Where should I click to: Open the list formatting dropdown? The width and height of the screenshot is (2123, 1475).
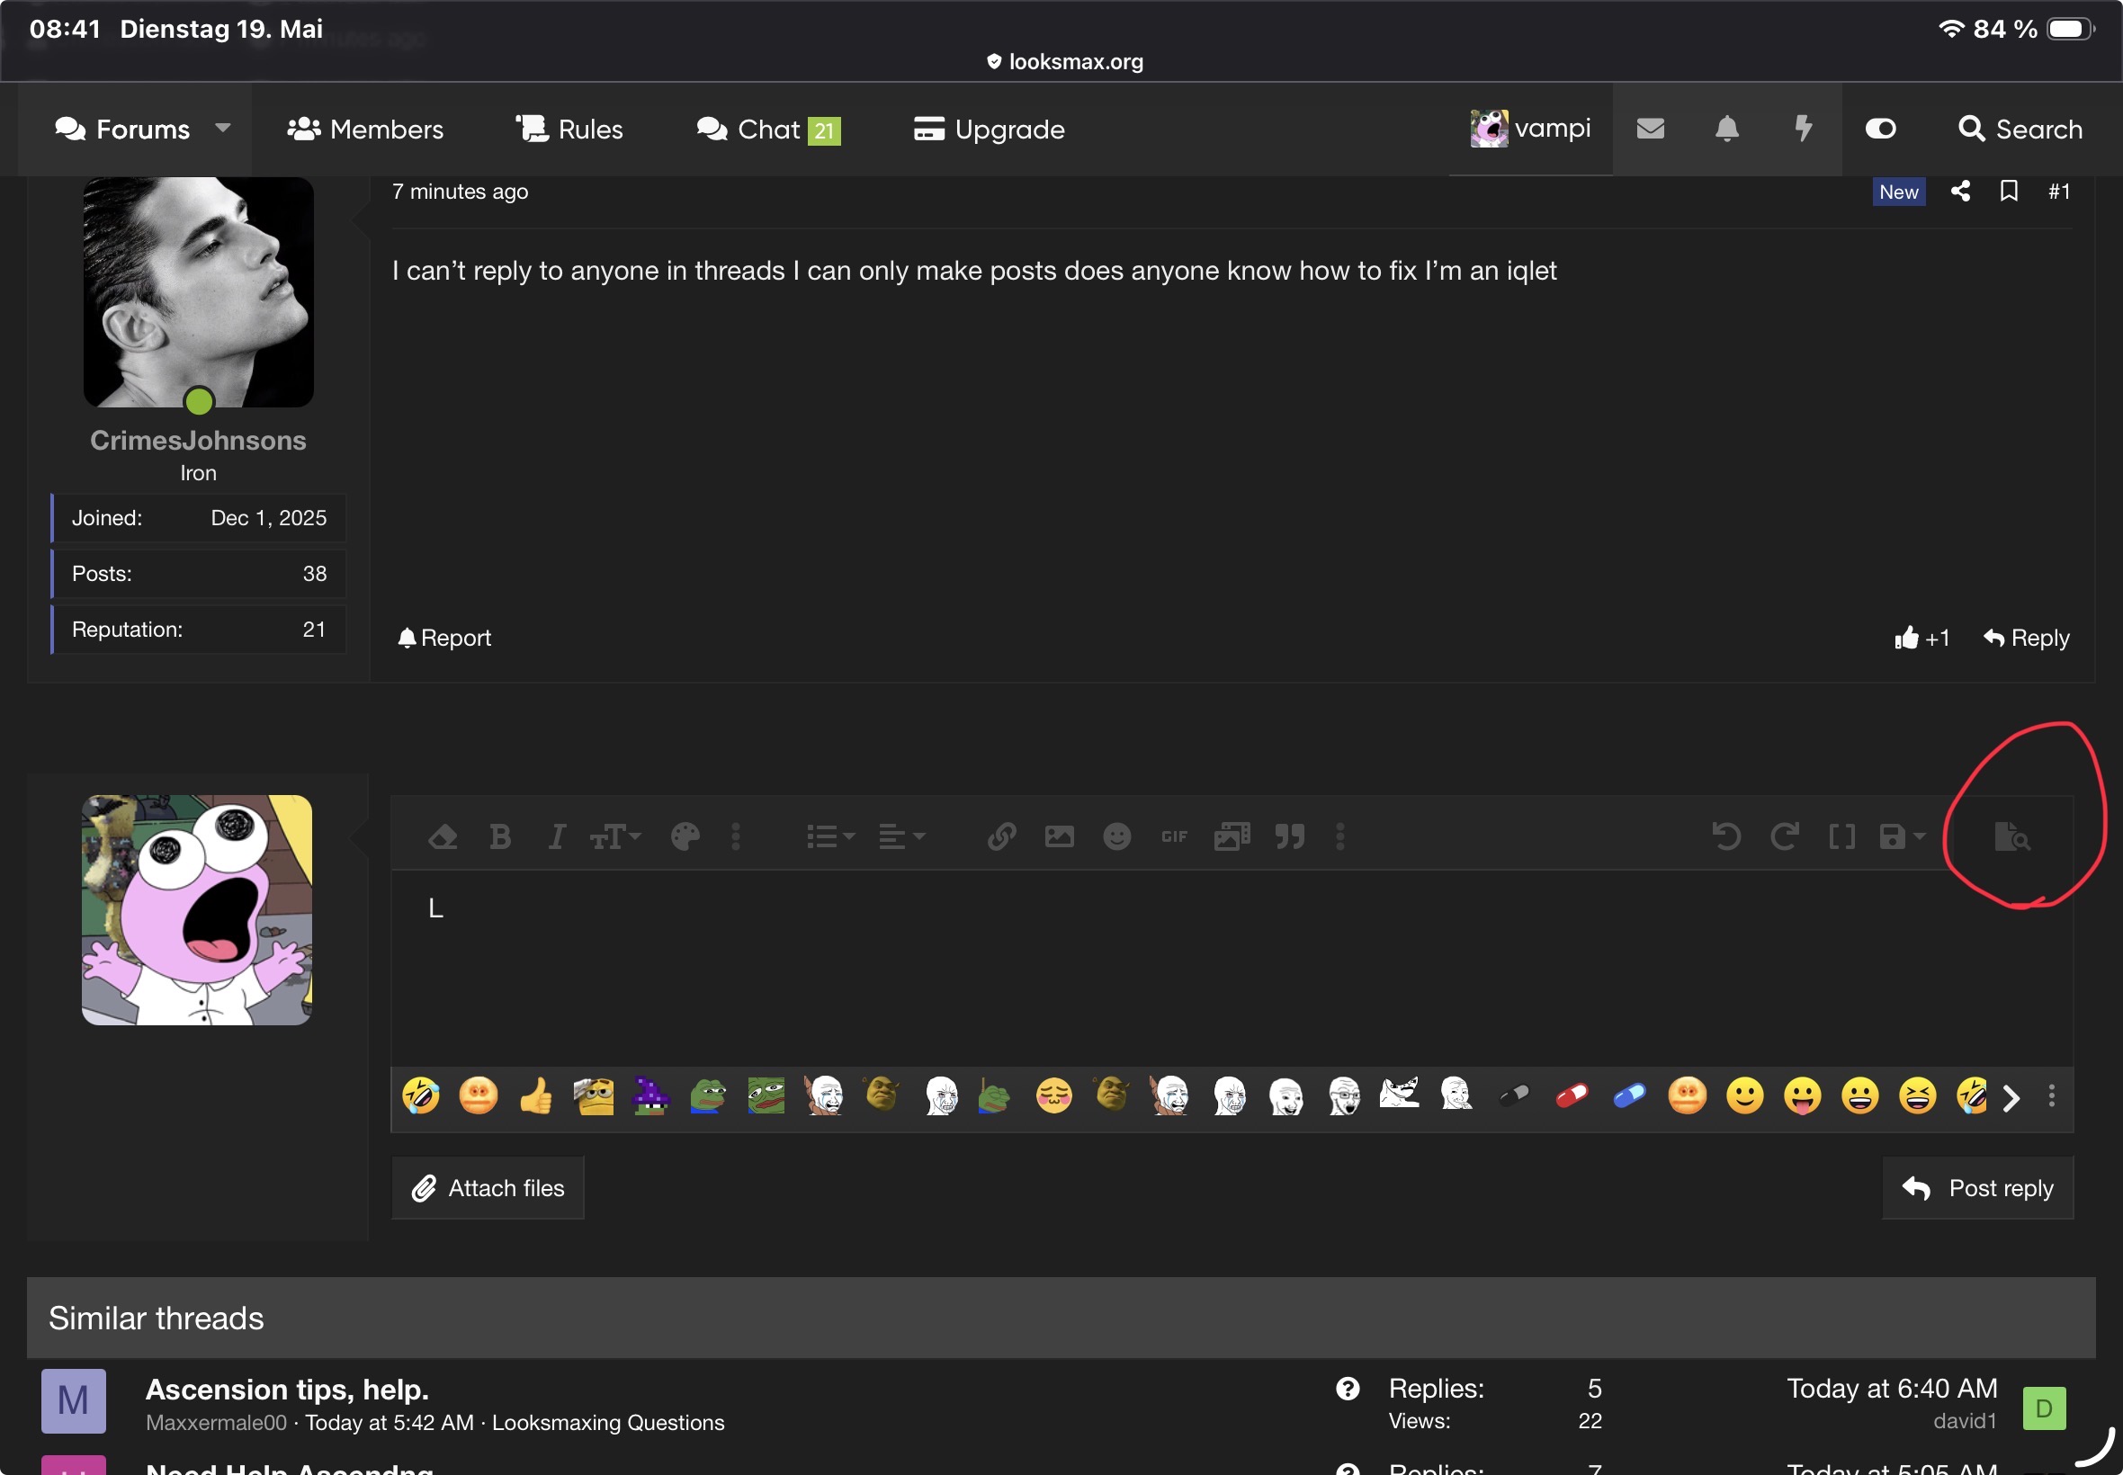click(x=830, y=836)
